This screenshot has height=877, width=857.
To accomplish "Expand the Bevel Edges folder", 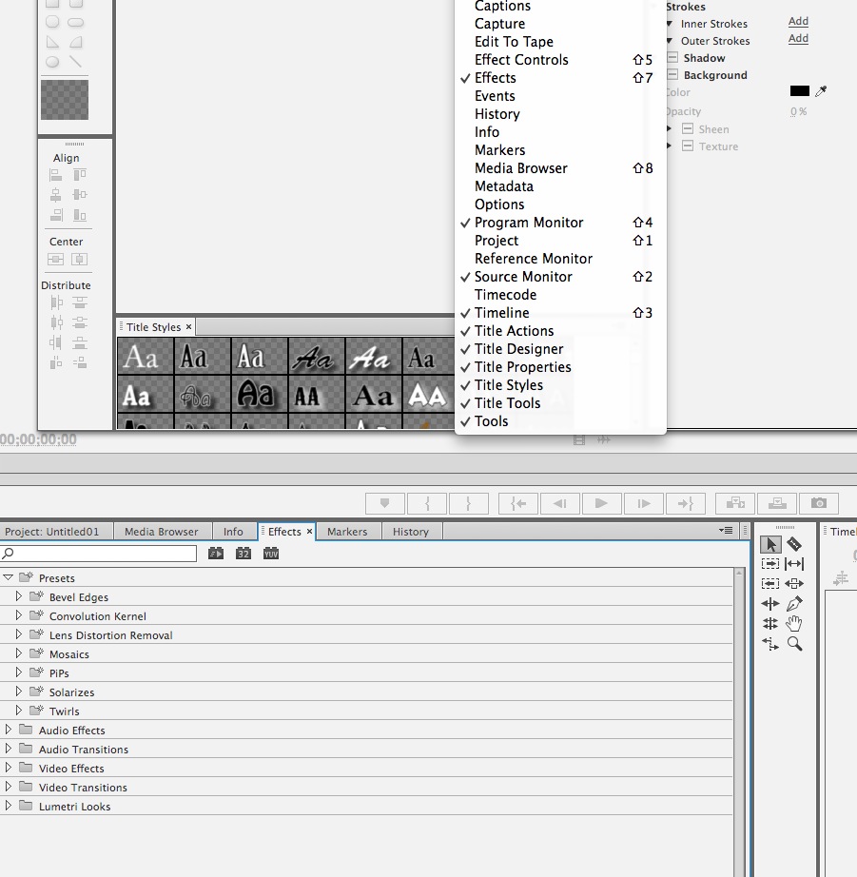I will (18, 596).
